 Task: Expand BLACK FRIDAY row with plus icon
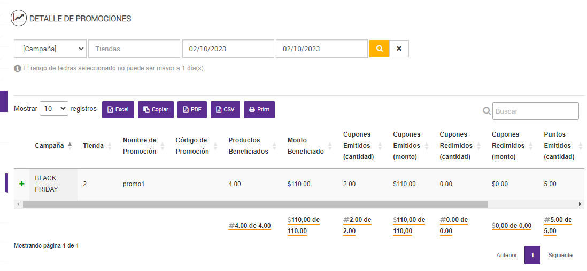tap(22, 184)
